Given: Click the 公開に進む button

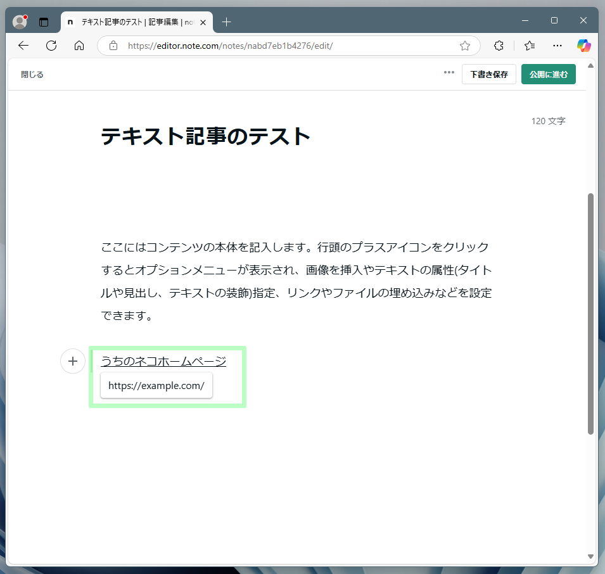Looking at the screenshot, I should (548, 74).
